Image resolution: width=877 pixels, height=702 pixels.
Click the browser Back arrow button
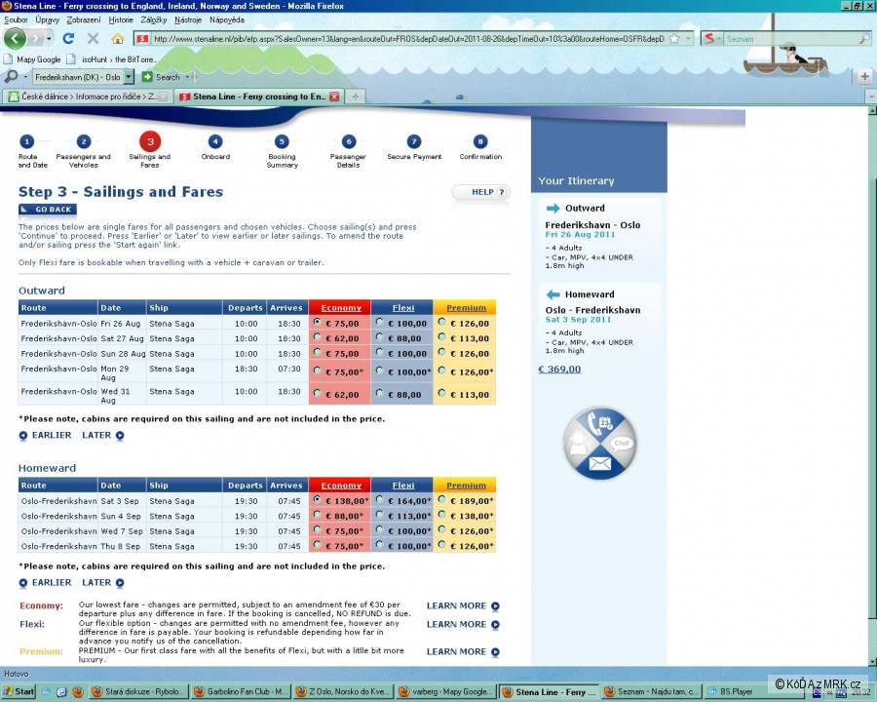point(15,39)
